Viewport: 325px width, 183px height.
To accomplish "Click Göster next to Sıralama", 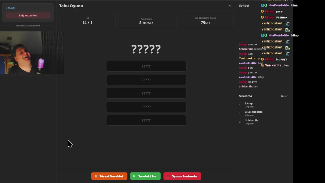I will click(284, 96).
